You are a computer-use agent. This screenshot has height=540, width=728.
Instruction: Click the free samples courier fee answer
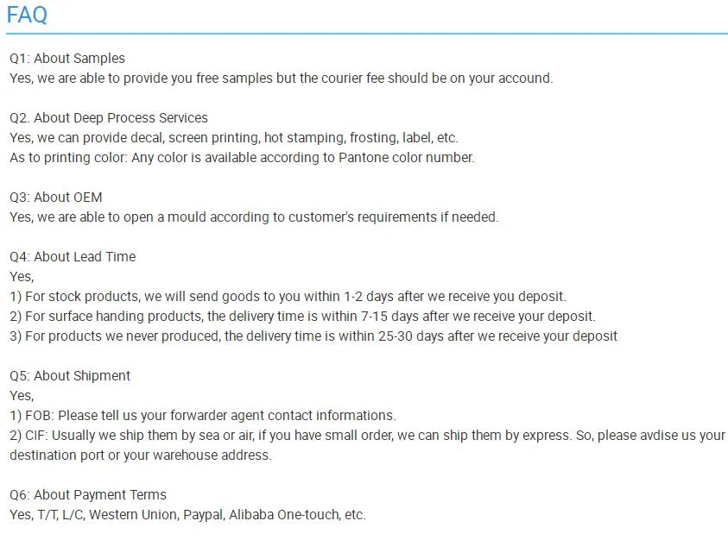click(x=282, y=78)
